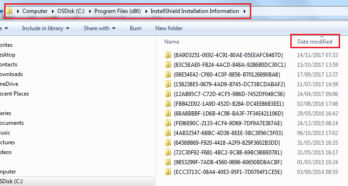Select the {4AB32547-6BBC-4D38-8EEE-5BC3956C5F03} folder name
This screenshot has width=348, height=186.
click(228, 133)
